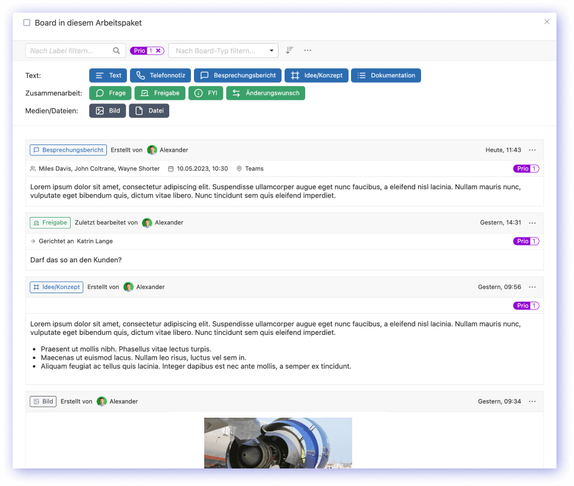Open the three-dot menu in filter bar
The image size is (574, 486).
click(308, 51)
